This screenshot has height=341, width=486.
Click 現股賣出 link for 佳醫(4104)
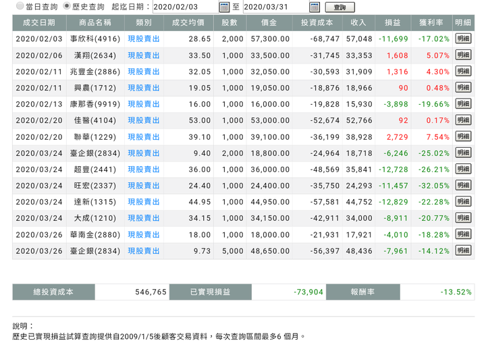144,120
